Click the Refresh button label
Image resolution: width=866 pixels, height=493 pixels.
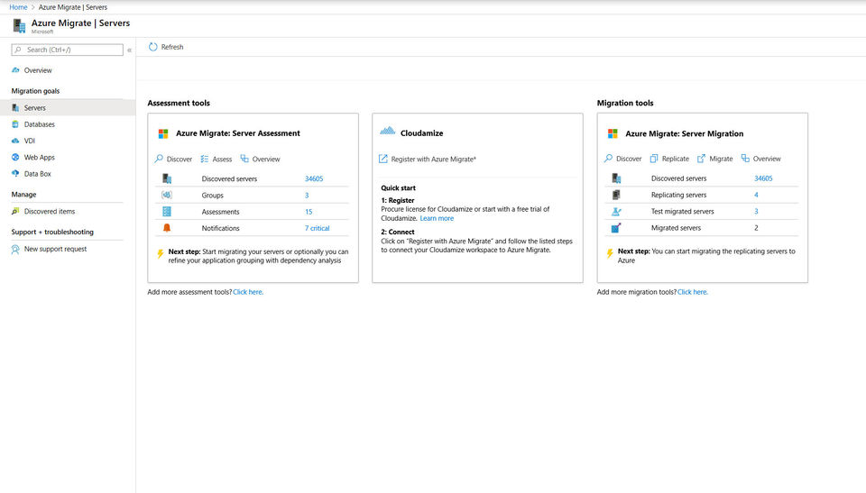pos(171,47)
